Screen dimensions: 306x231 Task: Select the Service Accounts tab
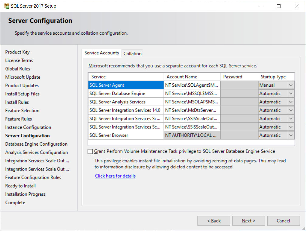tap(101, 53)
